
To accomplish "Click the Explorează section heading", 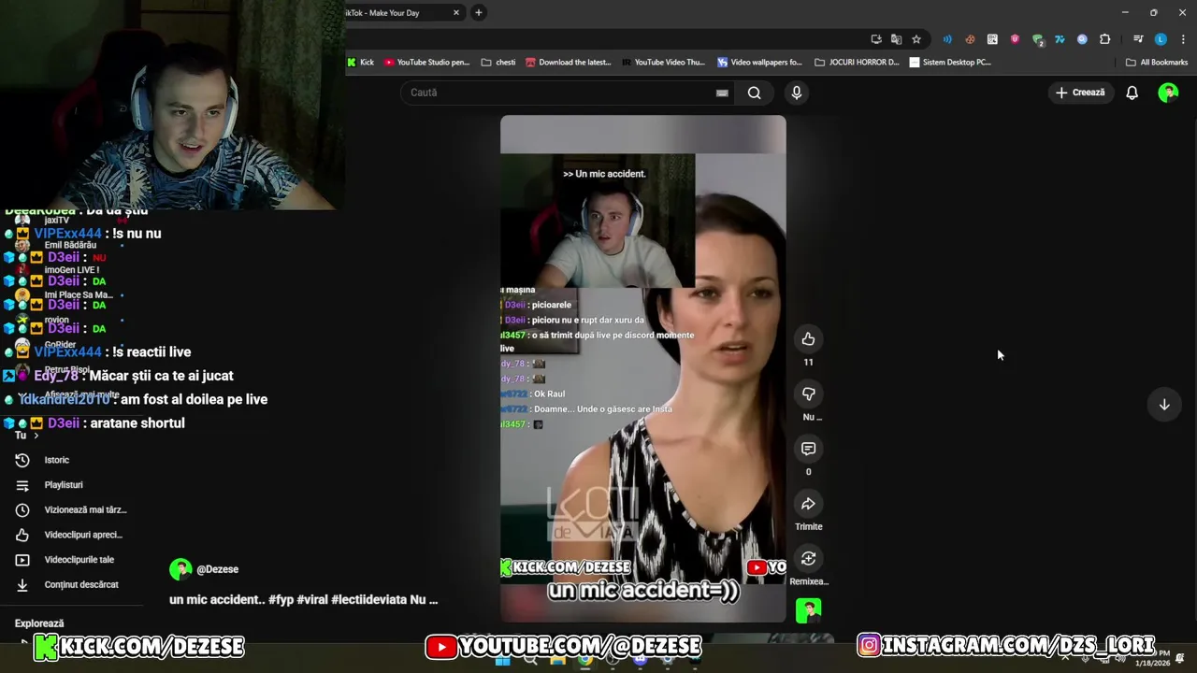I will point(39,623).
